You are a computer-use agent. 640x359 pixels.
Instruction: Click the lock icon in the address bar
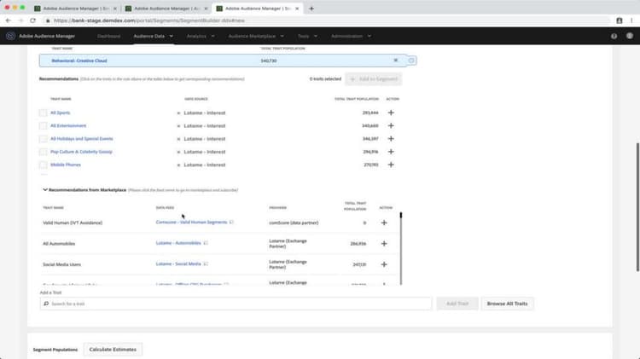48,20
